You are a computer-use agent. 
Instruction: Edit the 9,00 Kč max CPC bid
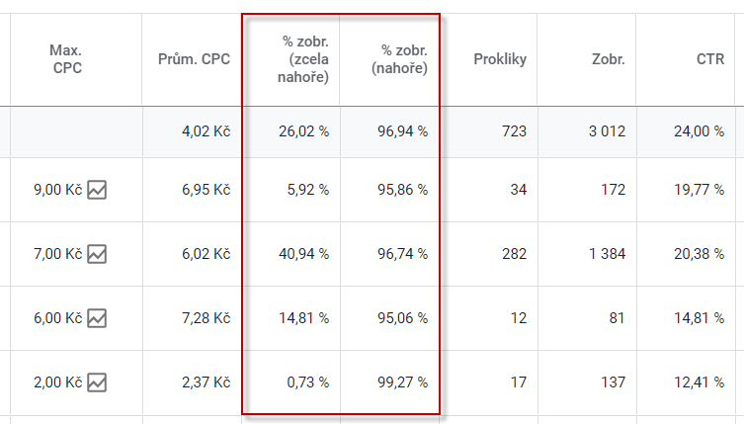tap(57, 190)
